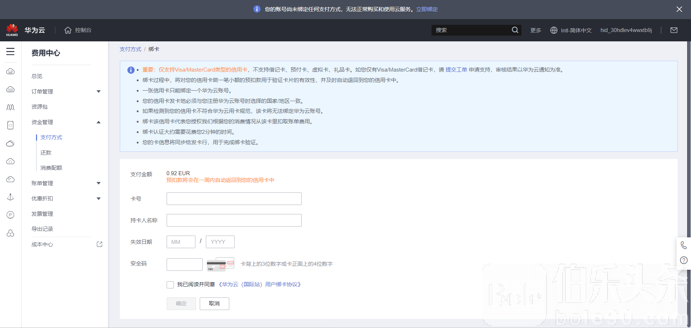Click the 确定 button

point(181,304)
